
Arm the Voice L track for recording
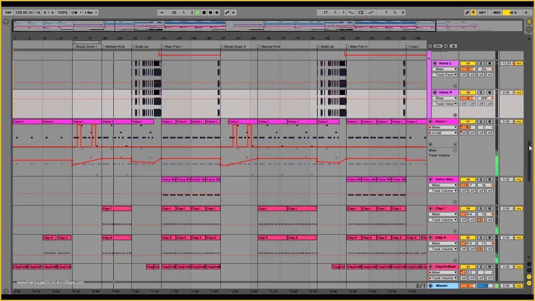[x=489, y=64]
